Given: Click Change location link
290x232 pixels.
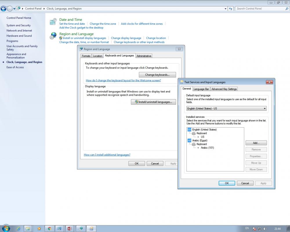Looking at the screenshot, I should (x=156, y=38).
